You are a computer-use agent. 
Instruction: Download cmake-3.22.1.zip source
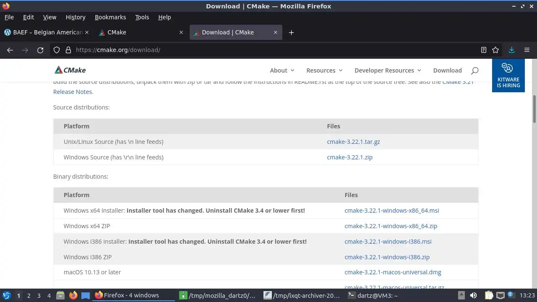coord(349,157)
